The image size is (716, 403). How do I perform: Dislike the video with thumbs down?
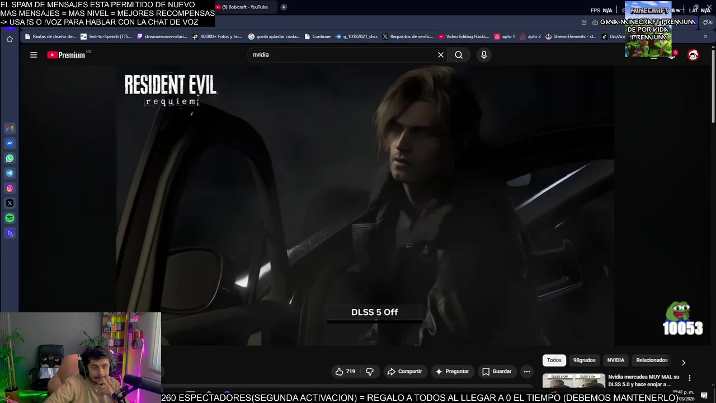coord(370,372)
